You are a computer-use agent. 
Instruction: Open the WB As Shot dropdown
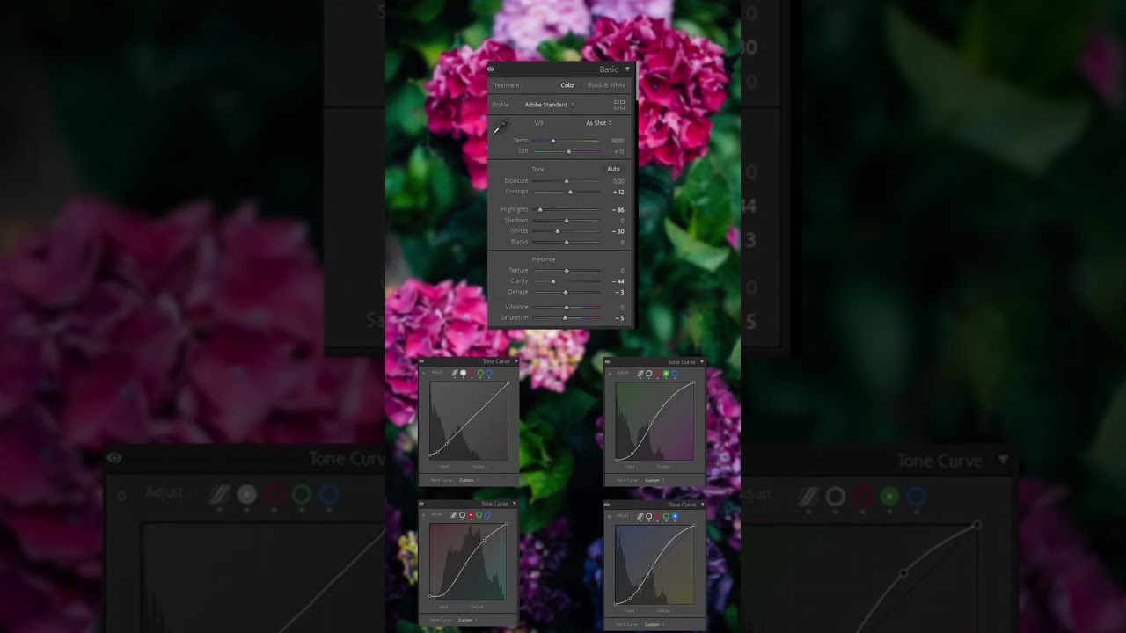[599, 123]
